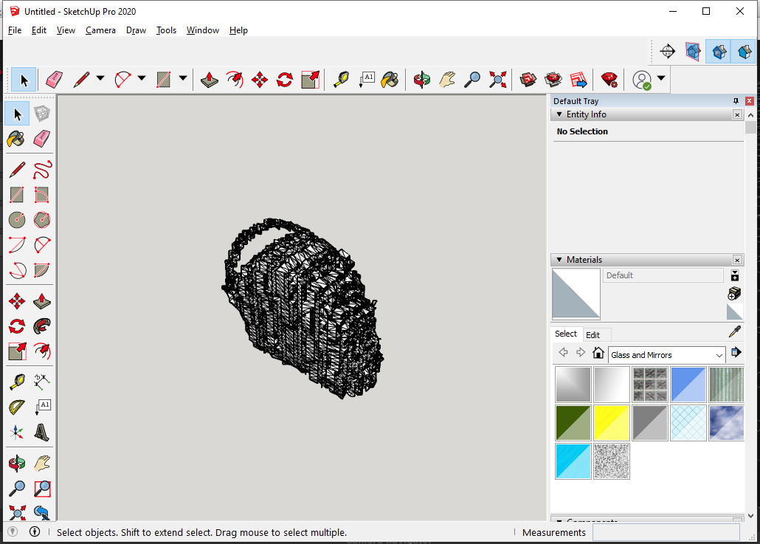Select the Freehand drawing tool
760x544 pixels.
42,170
